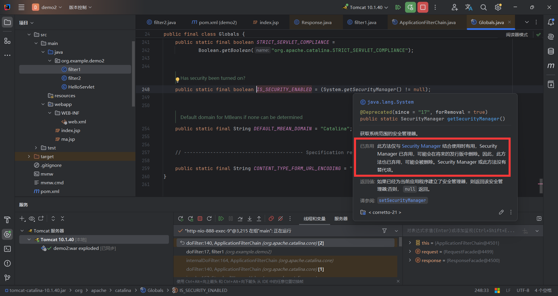Collapse the webapp folder in project tree
Image resolution: width=558 pixels, height=296 pixels.
pyautogui.click(x=43, y=104)
